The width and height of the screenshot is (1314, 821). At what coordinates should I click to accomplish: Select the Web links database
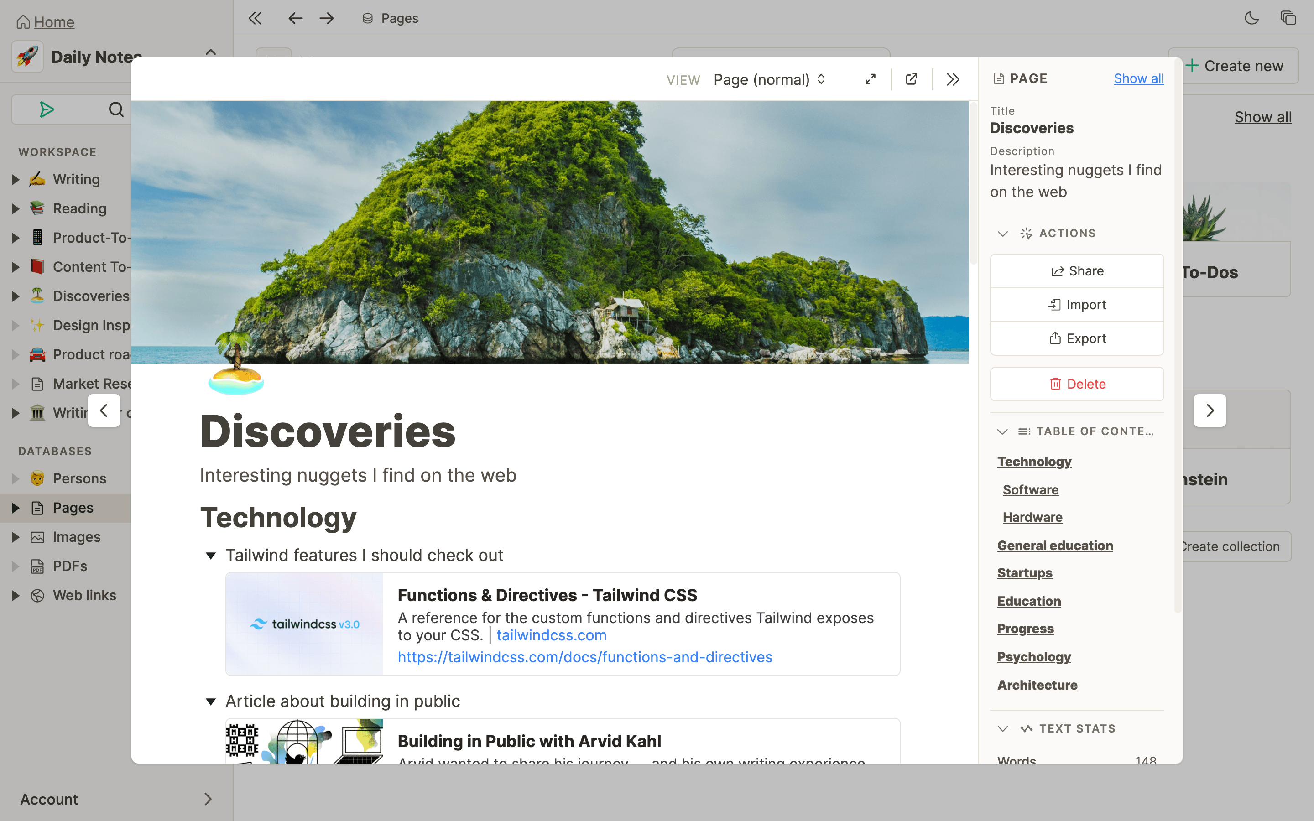[84, 595]
